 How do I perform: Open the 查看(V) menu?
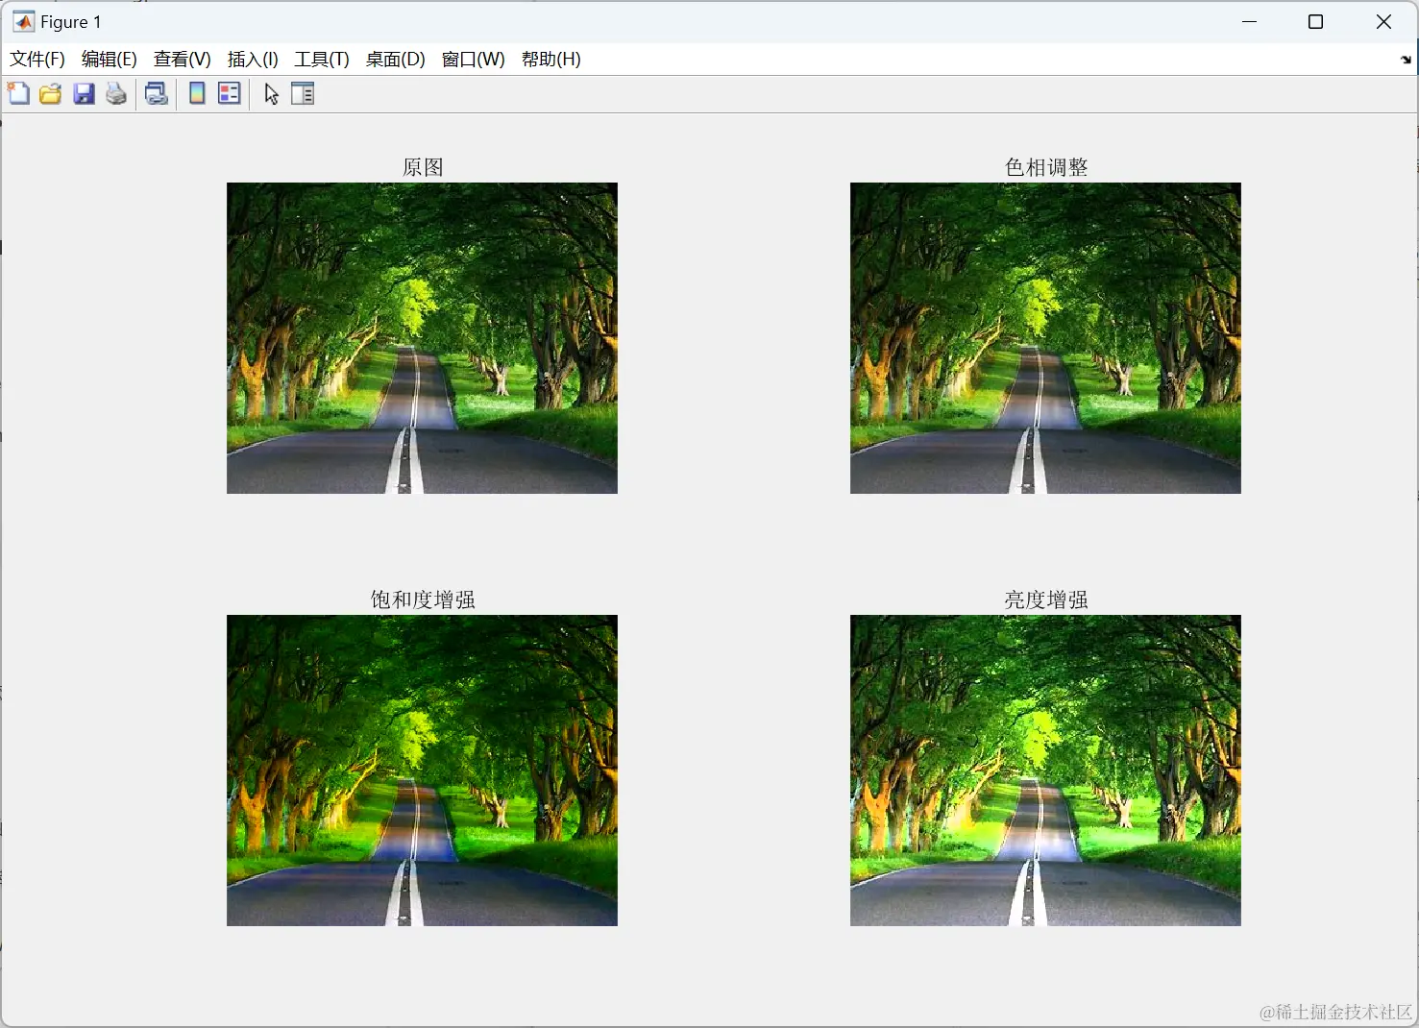pyautogui.click(x=183, y=60)
